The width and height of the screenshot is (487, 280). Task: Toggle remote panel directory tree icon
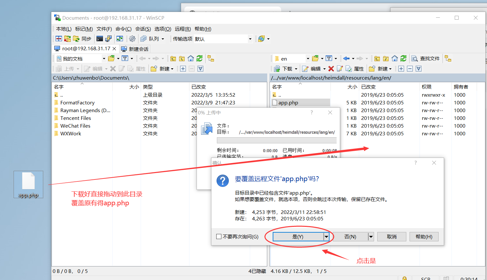point(448,58)
